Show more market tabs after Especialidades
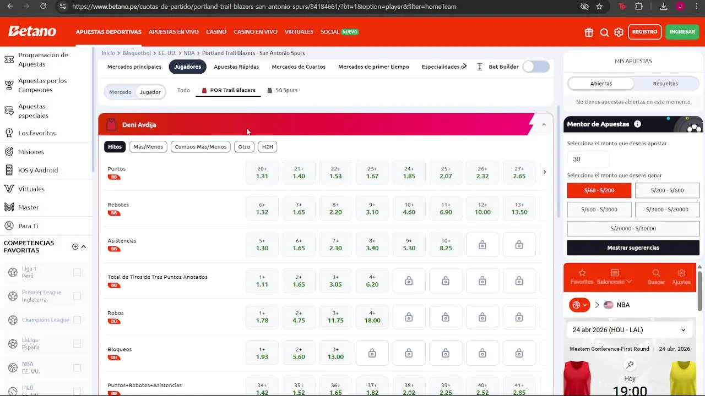705x396 pixels. [x=464, y=67]
